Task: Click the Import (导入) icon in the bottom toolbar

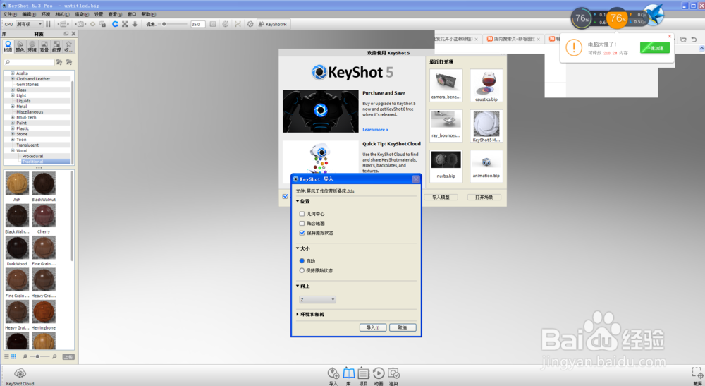Action: point(333,373)
